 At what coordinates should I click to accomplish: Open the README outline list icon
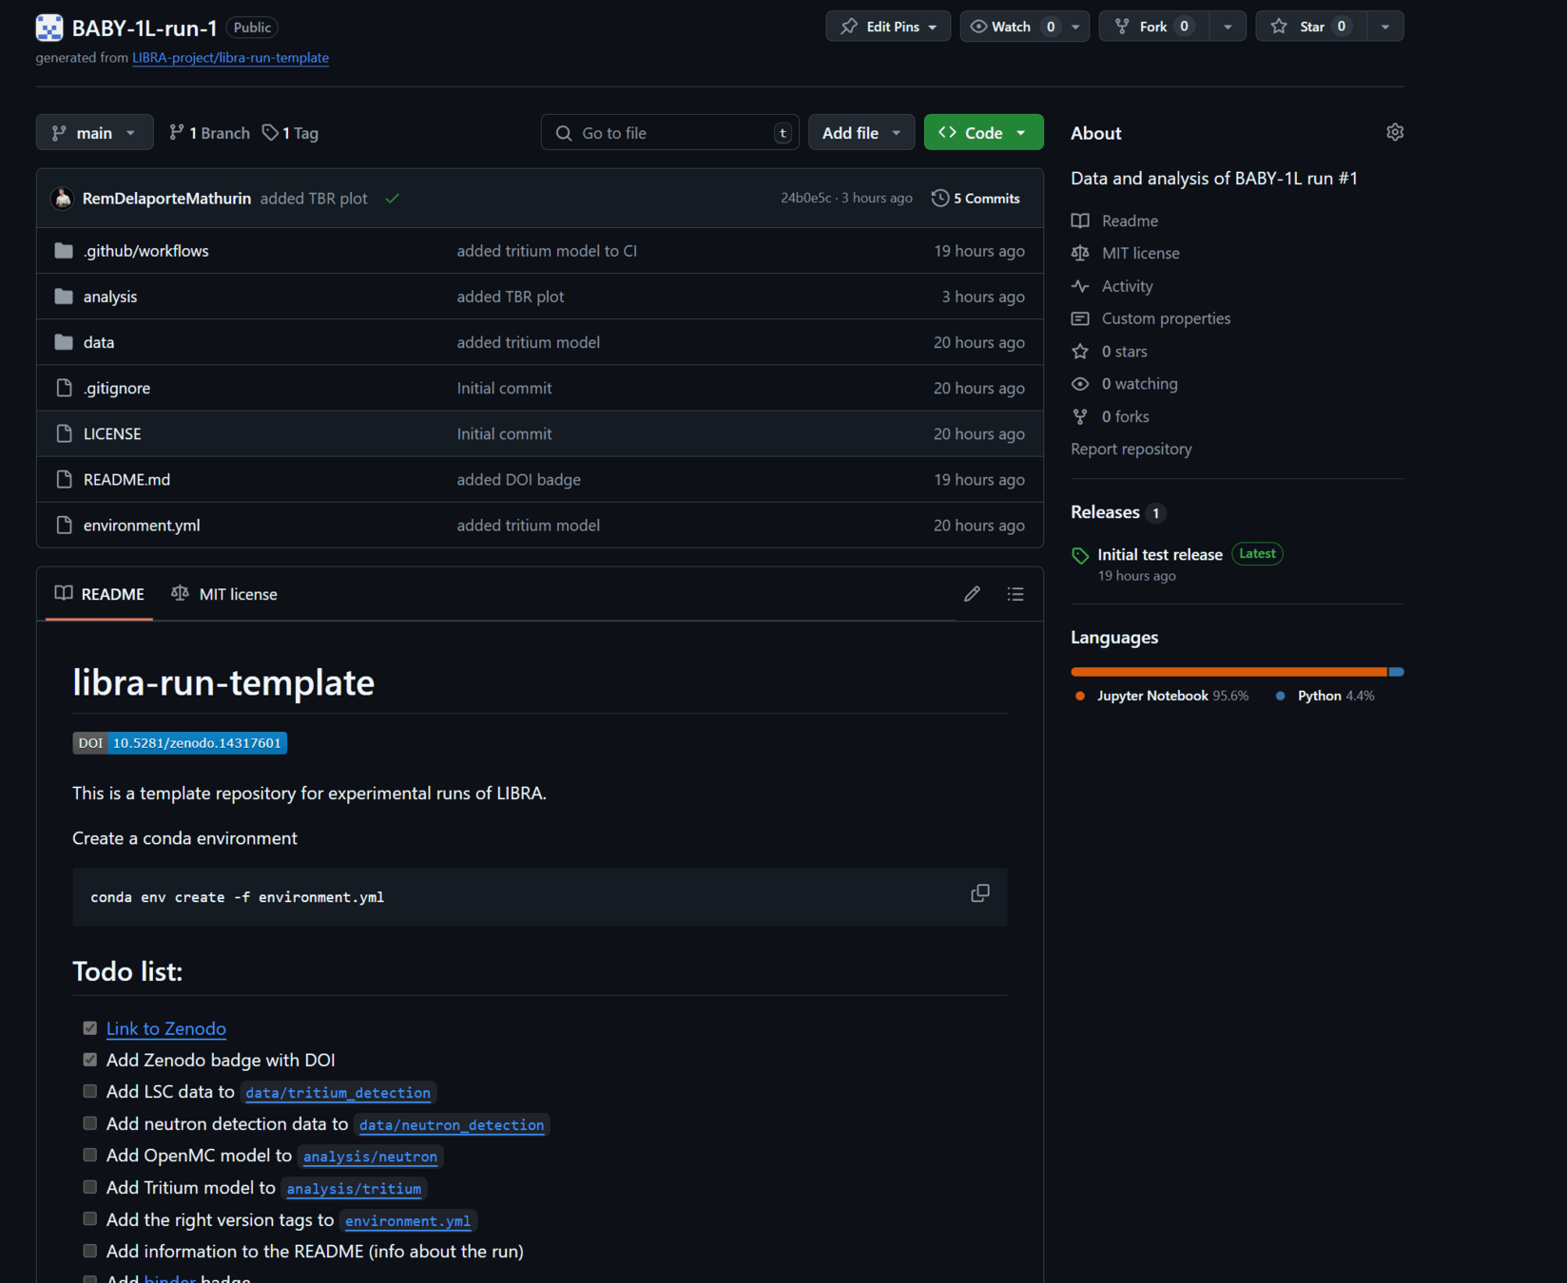point(1016,594)
